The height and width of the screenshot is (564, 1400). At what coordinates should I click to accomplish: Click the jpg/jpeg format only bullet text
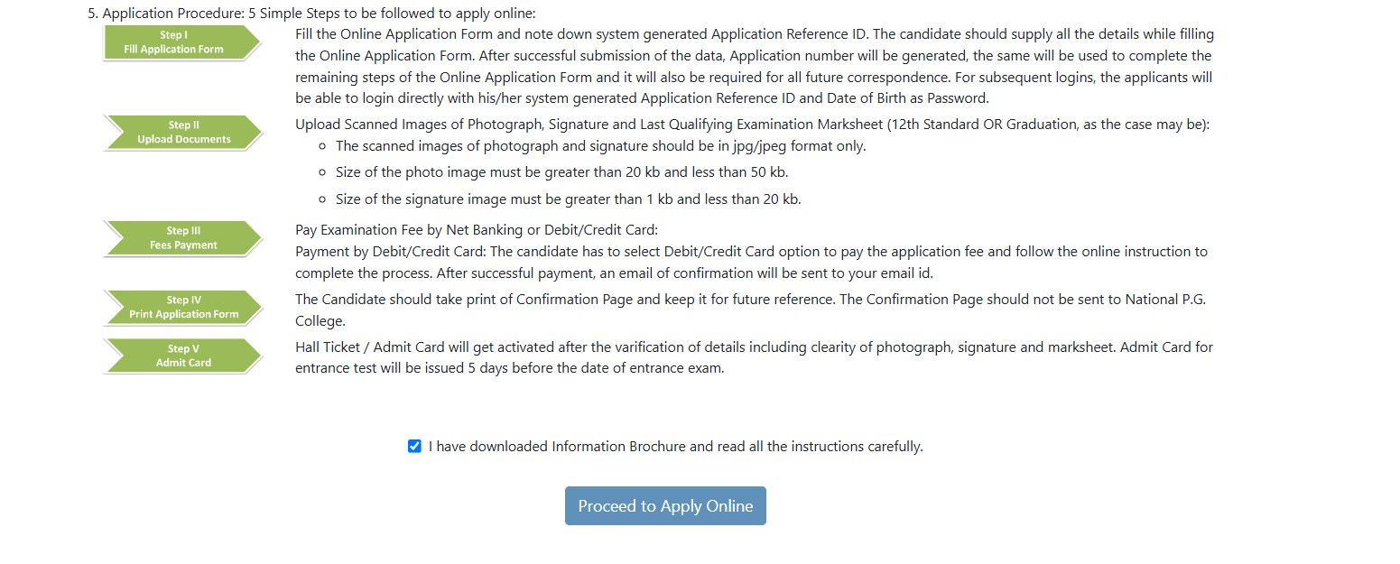pos(600,146)
